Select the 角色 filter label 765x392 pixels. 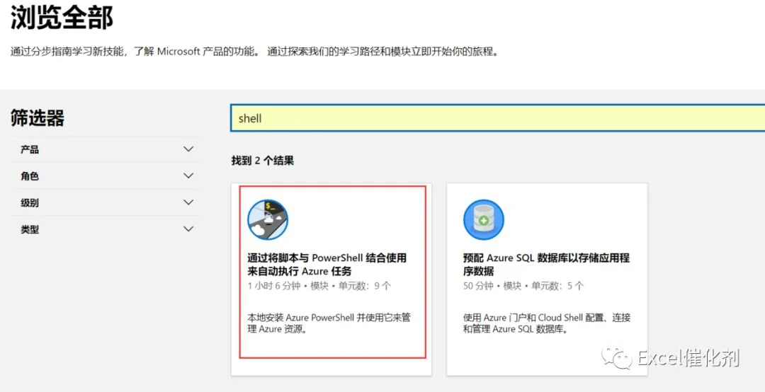(x=30, y=176)
